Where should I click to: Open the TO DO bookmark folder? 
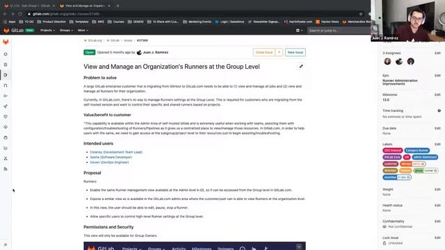pyautogui.click(x=26, y=22)
